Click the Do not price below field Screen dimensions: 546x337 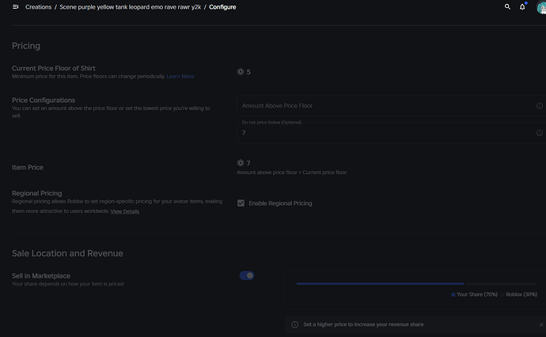tap(391, 133)
